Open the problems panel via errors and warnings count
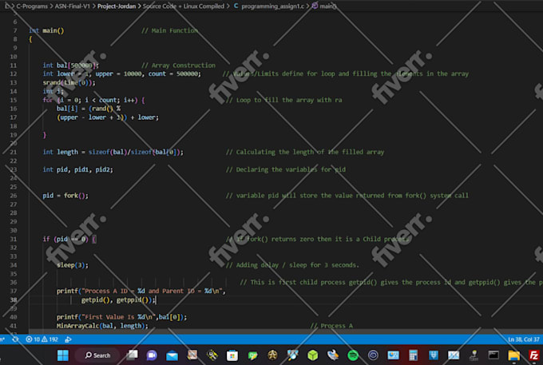 [42, 339]
